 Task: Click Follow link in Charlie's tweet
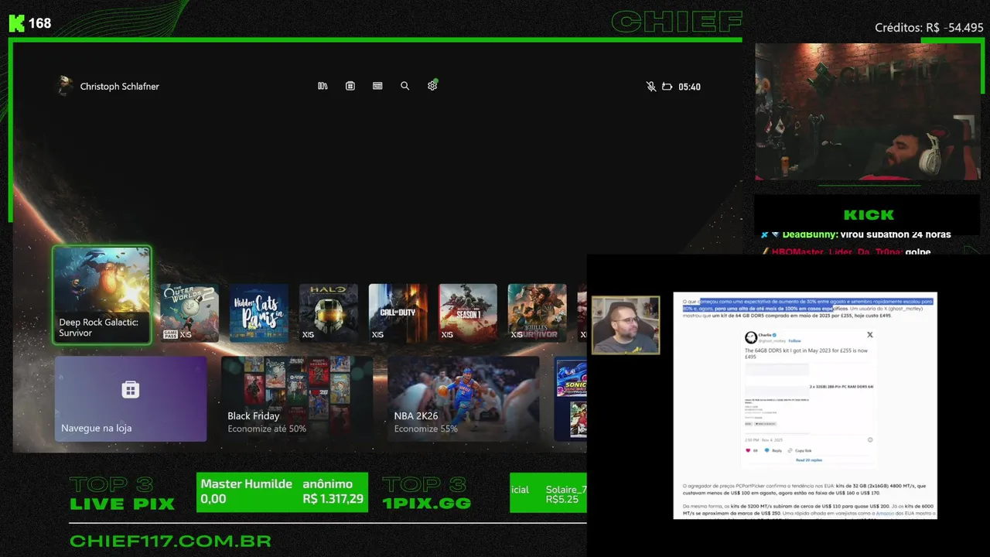(794, 340)
